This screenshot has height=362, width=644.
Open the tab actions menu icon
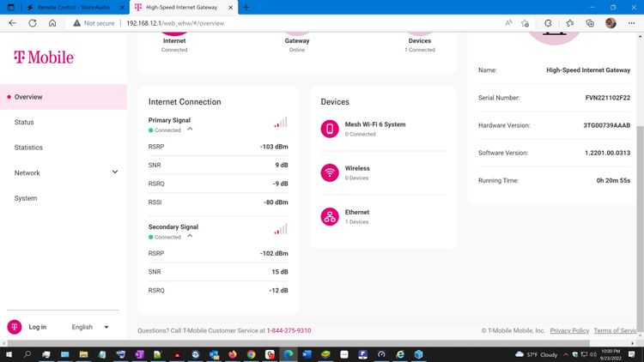click(10, 8)
